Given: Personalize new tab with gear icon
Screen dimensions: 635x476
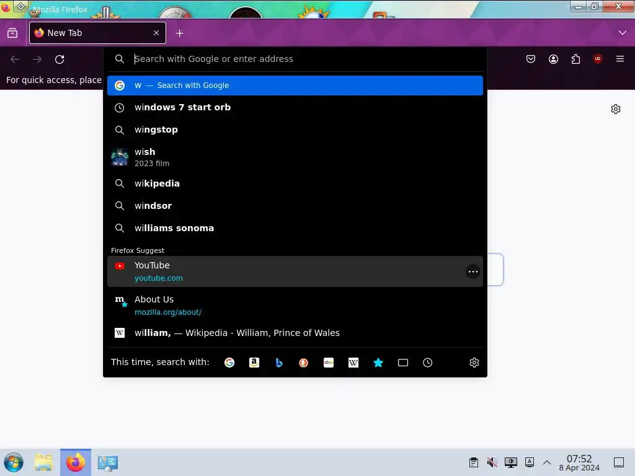Looking at the screenshot, I should coord(616,109).
